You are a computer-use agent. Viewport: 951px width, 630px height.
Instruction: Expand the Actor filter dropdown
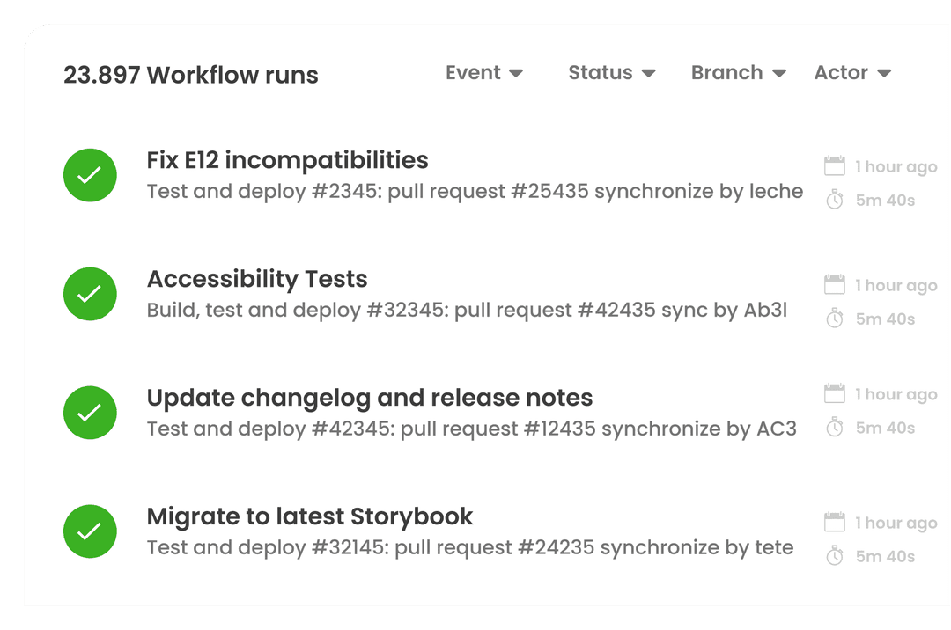coord(852,73)
